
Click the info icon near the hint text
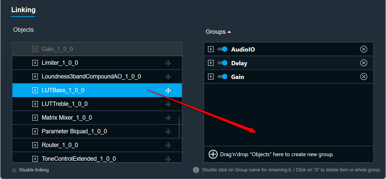[x=196, y=170]
